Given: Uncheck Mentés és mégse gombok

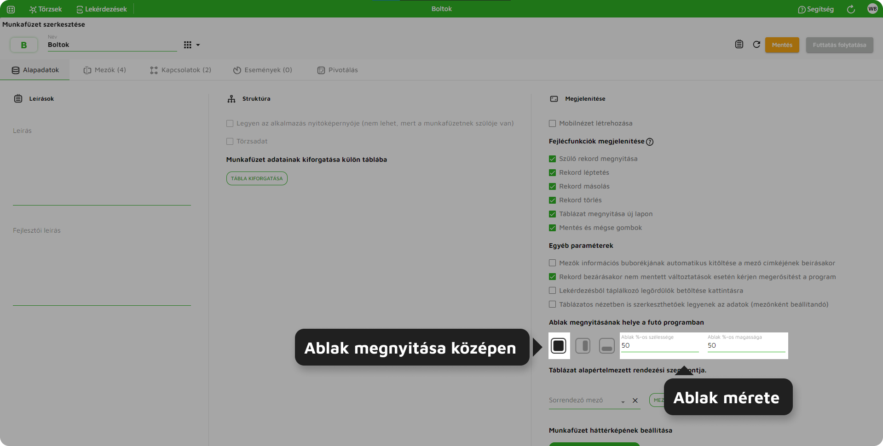Looking at the screenshot, I should coord(552,228).
